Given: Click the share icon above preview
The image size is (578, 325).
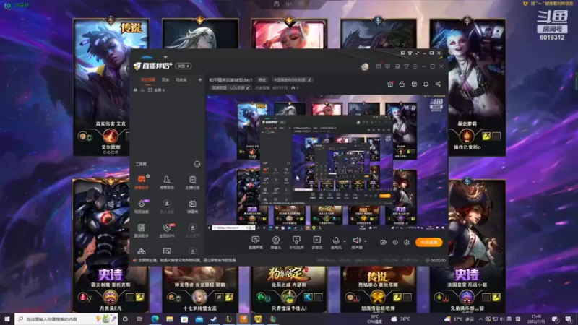Looking at the screenshot, I should click(438, 84).
